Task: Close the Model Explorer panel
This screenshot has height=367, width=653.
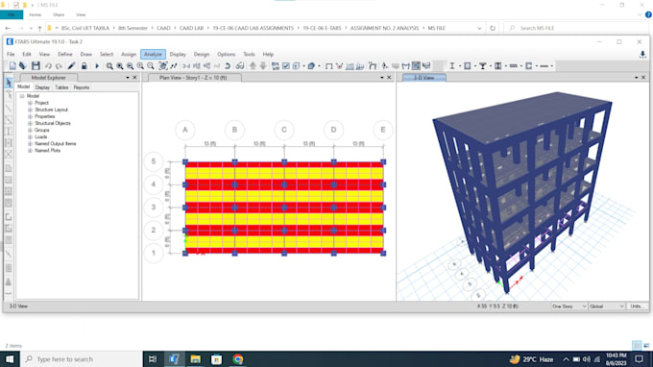Action: 135,78
